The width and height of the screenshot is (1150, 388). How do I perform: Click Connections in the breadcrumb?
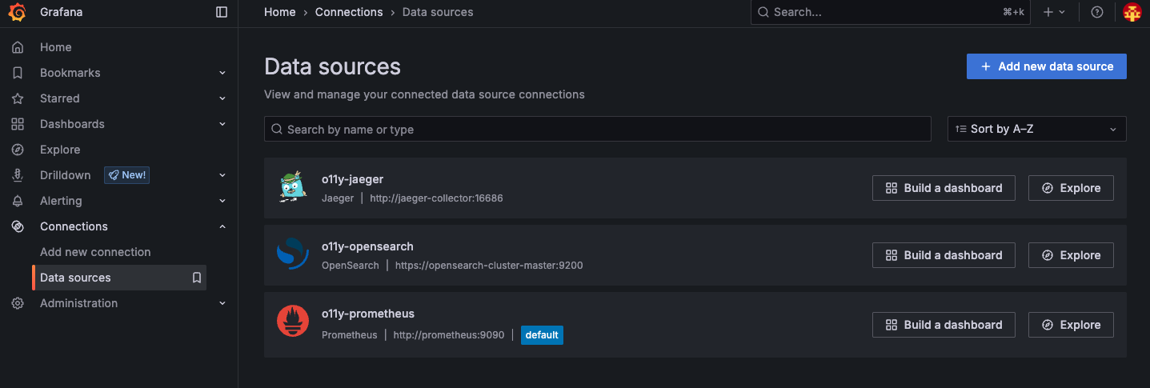coord(349,12)
